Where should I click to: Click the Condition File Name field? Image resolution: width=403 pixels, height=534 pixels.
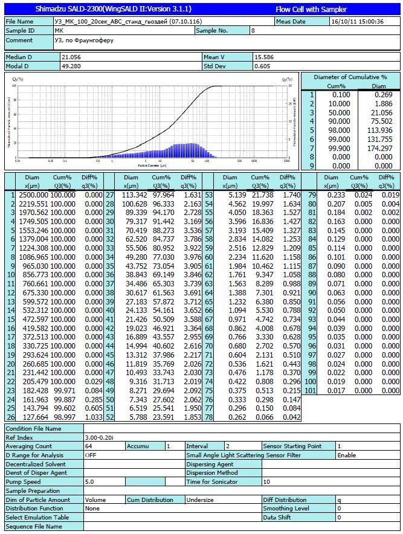tap(242, 428)
